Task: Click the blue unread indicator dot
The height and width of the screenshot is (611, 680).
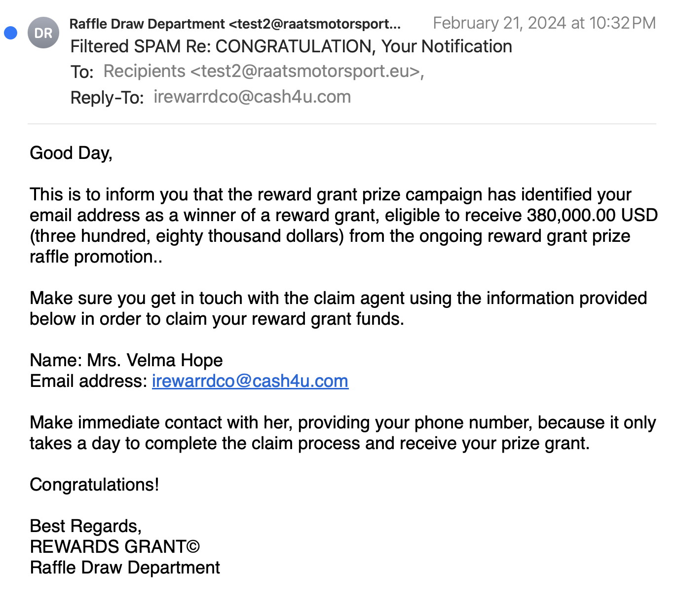Action: [10, 33]
